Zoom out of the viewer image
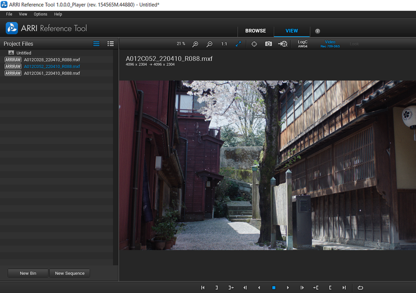Viewport: 416px width, 293px height. [209, 44]
